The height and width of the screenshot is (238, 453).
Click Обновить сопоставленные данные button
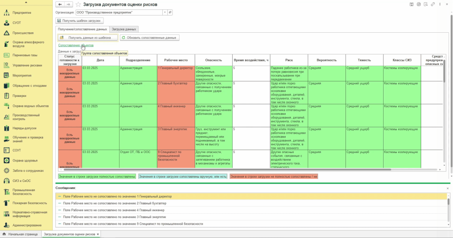150,38
